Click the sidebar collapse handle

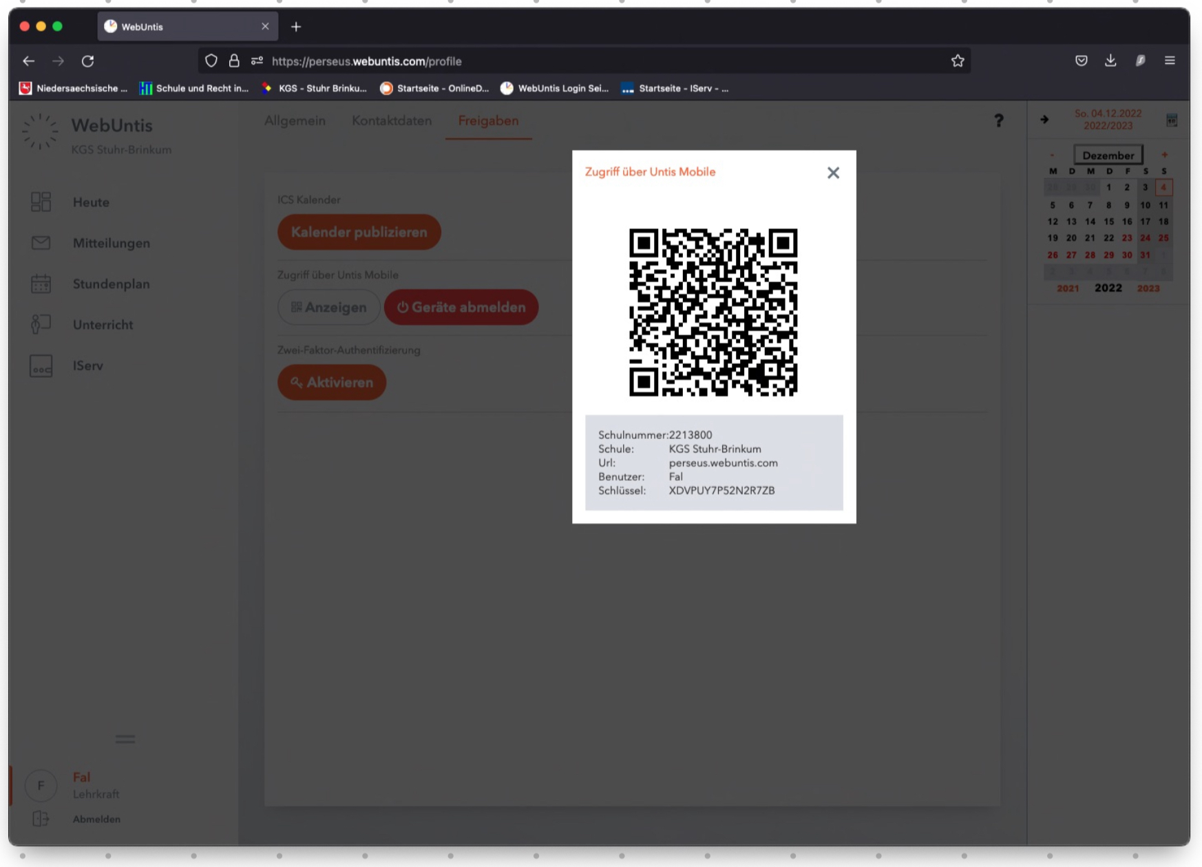[x=125, y=739]
